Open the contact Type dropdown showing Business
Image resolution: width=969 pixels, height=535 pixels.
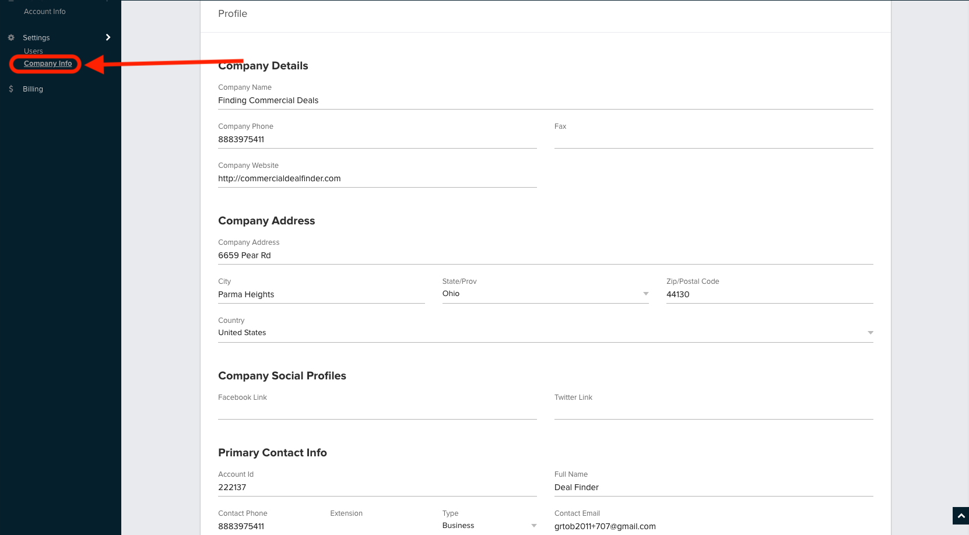489,526
